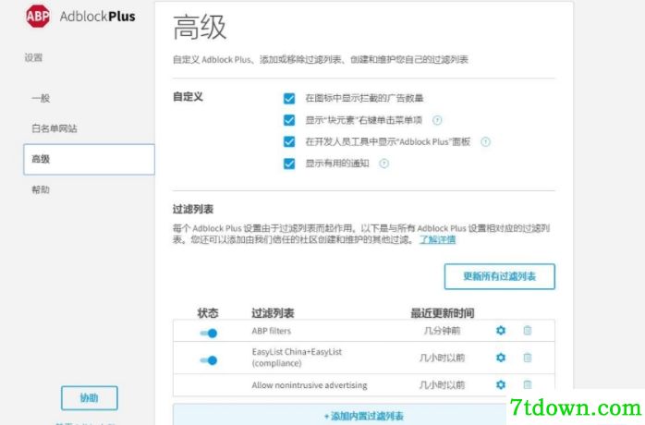Viewport: 645px width, 425px height.
Task: Uncheck 在图标中显示拦截的广告数量
Action: tap(289, 98)
